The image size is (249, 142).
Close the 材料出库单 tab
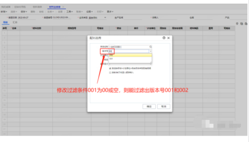click(x=63, y=7)
